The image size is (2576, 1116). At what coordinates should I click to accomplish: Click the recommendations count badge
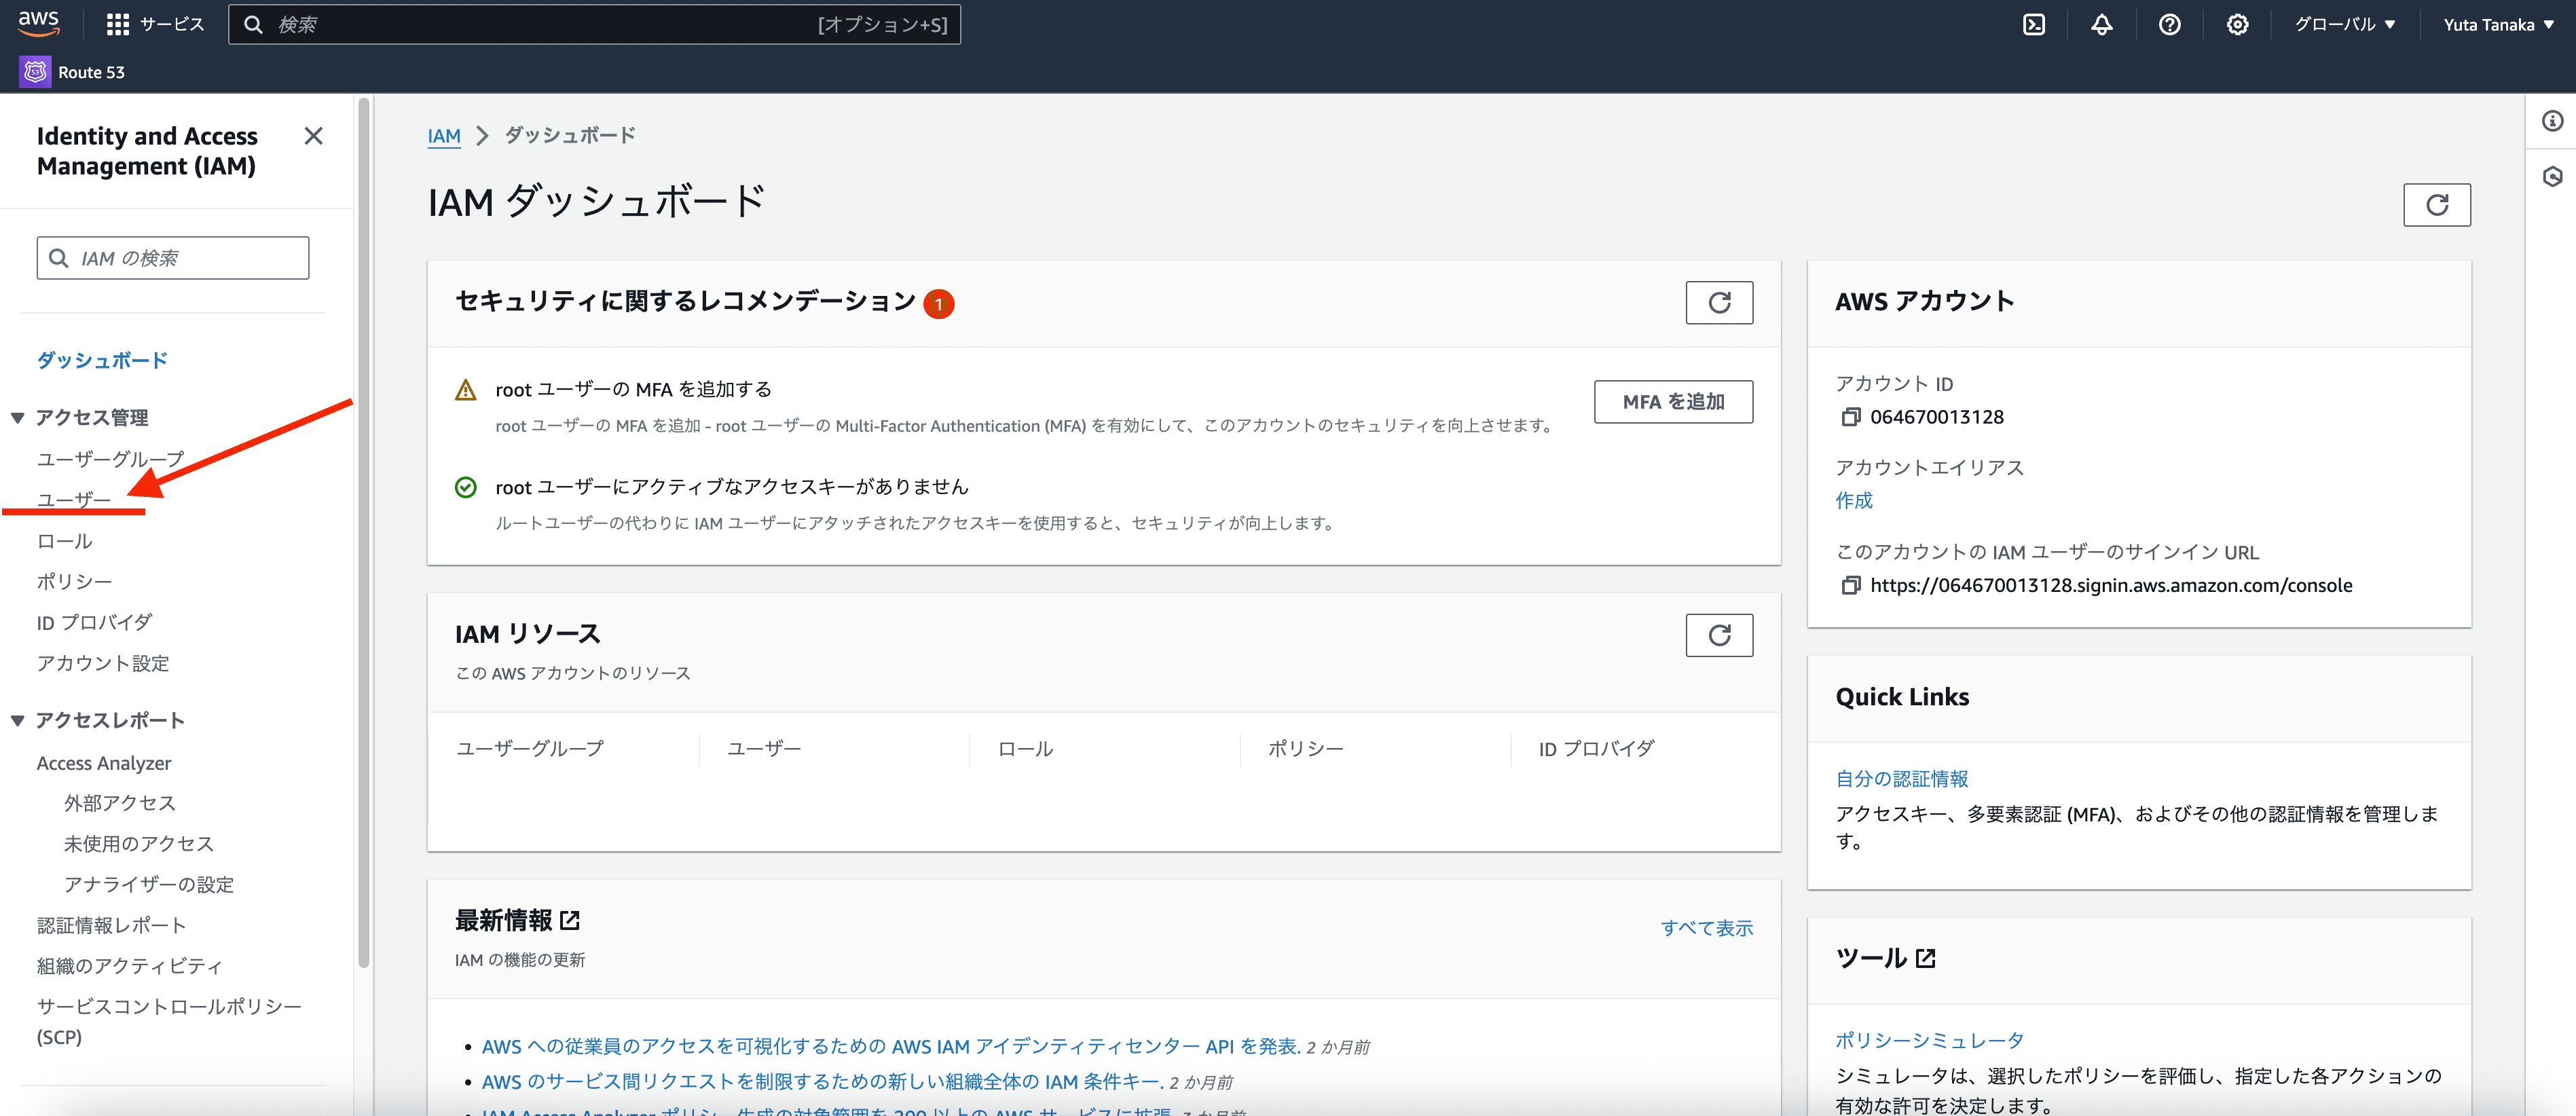(x=938, y=304)
